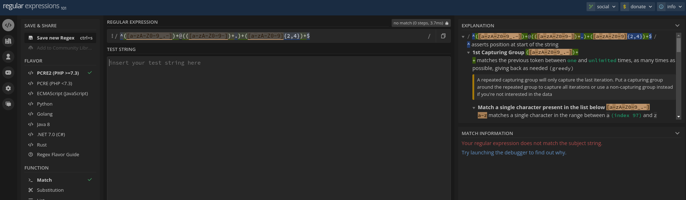Launch debugger bug icon next to match status

[447, 23]
